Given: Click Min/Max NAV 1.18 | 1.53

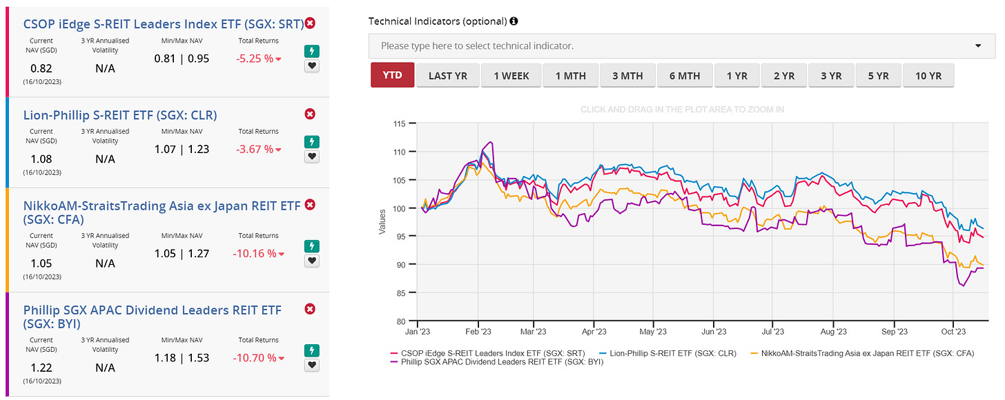Looking at the screenshot, I should pyautogui.click(x=182, y=357).
